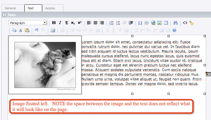Toggle bold formatting
The width and height of the screenshot is (211, 120).
pyautogui.click(x=54, y=23)
